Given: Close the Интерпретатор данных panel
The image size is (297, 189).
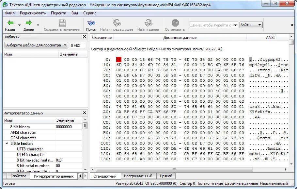Looking at the screenshot, I should 85,113.
